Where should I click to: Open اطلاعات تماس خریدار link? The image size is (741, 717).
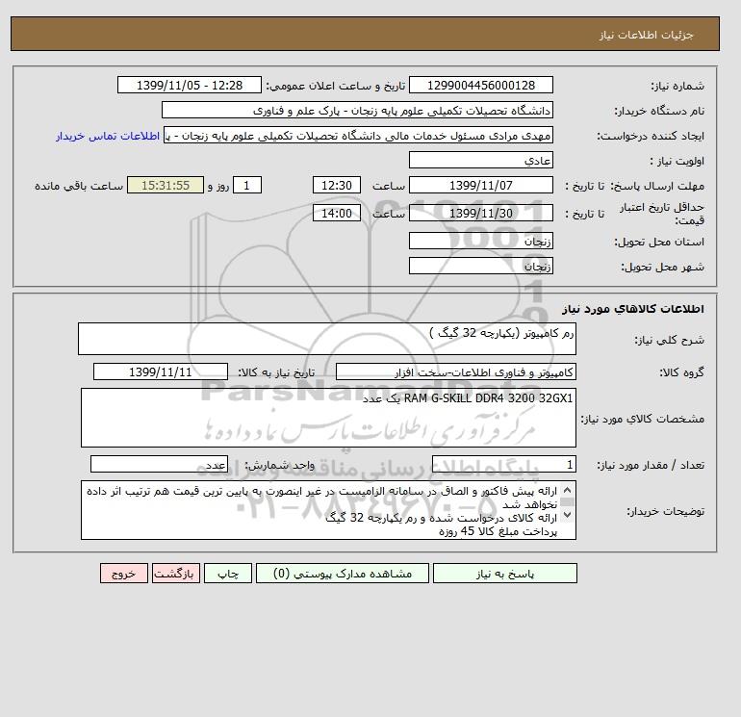tap(108, 136)
